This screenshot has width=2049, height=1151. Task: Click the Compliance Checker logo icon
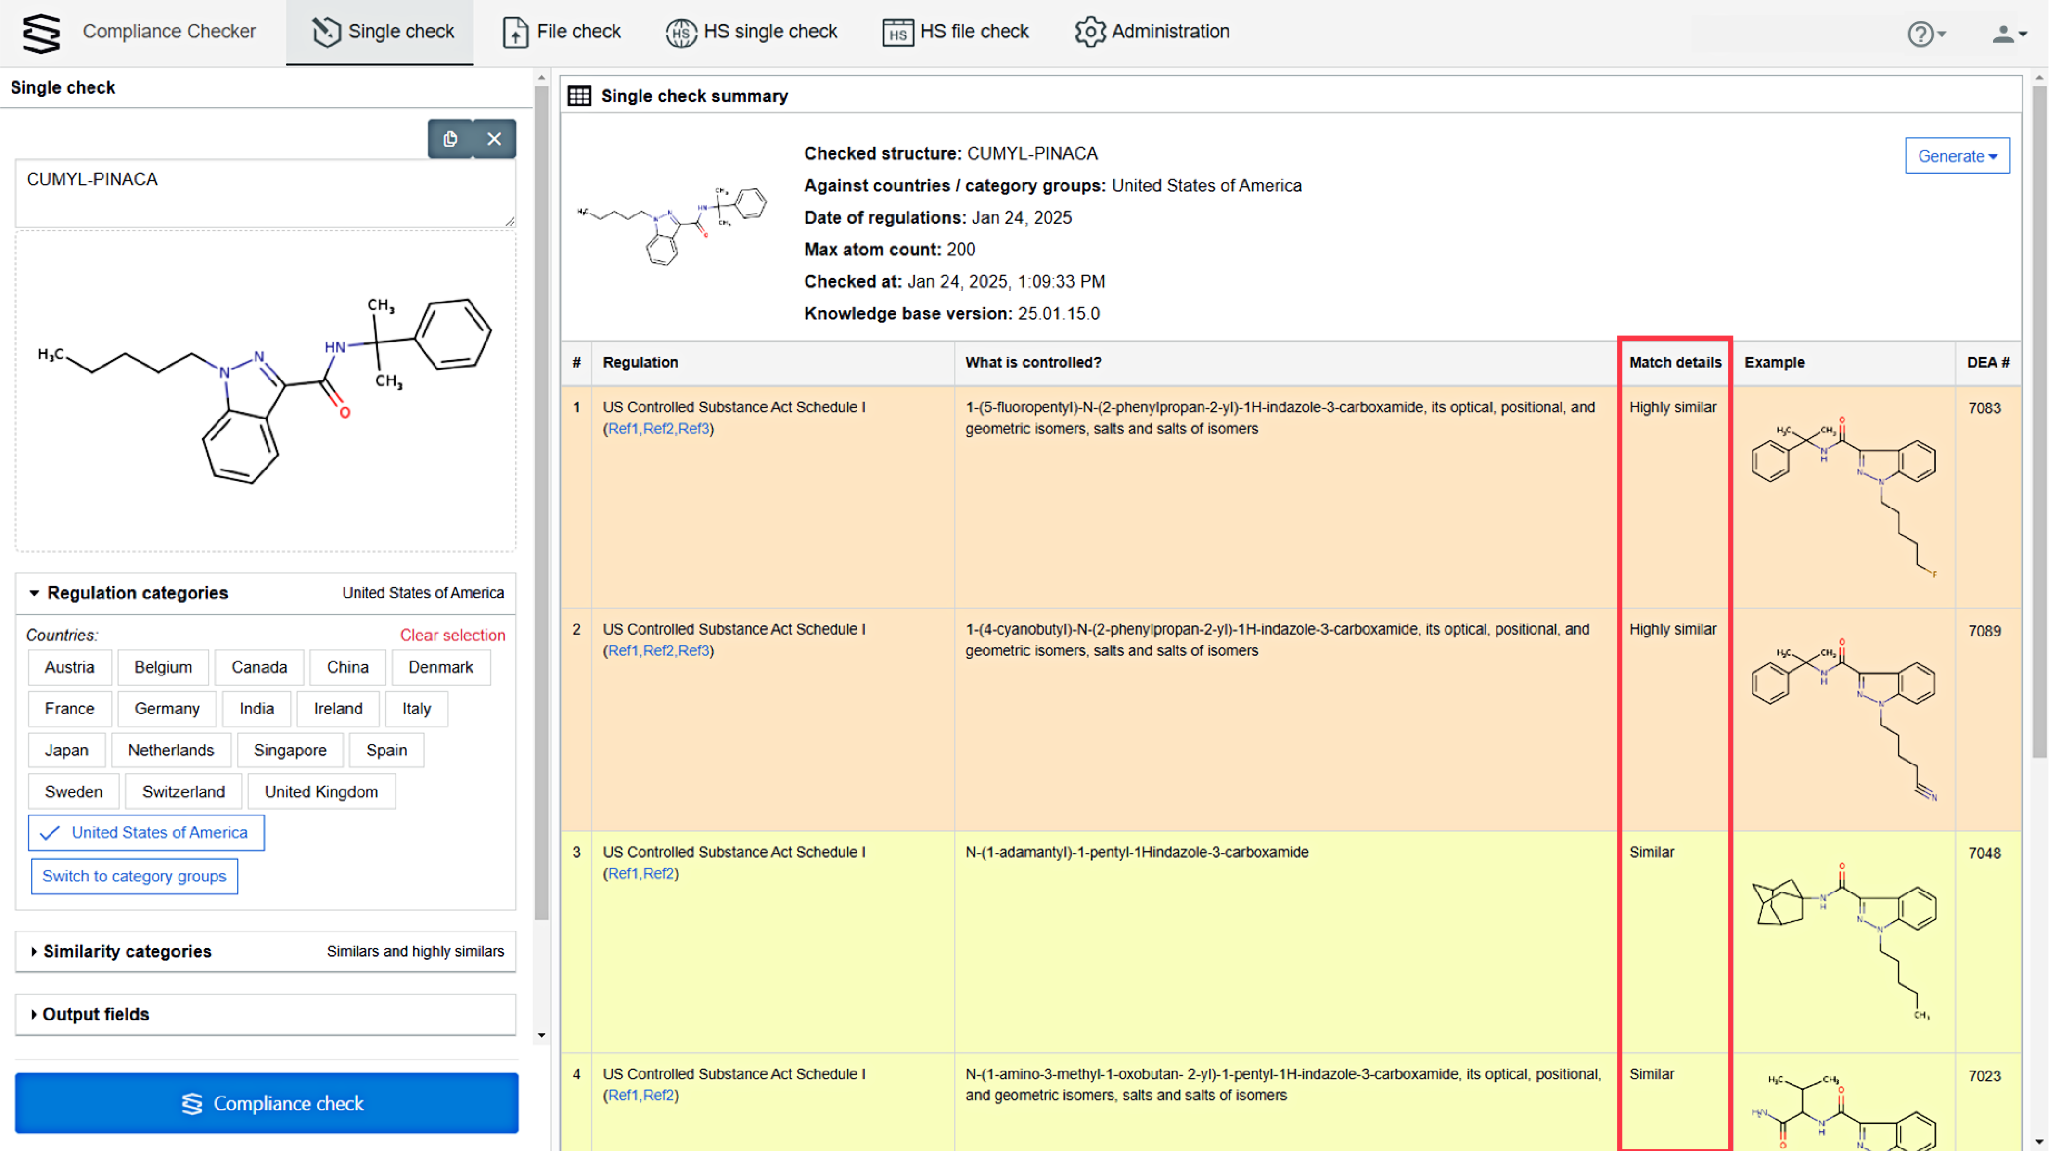click(41, 33)
